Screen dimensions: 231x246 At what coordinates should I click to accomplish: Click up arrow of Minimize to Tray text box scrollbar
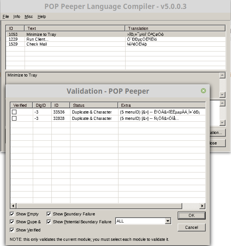[x=222, y=75]
